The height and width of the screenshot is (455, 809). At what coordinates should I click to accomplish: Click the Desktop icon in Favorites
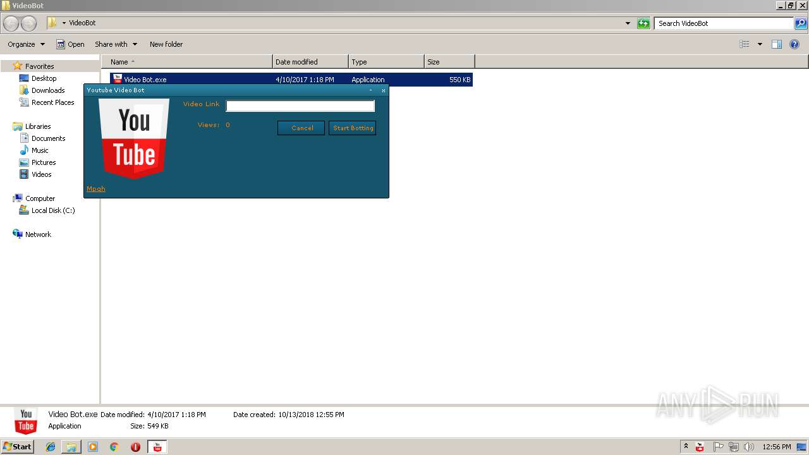pyautogui.click(x=24, y=78)
